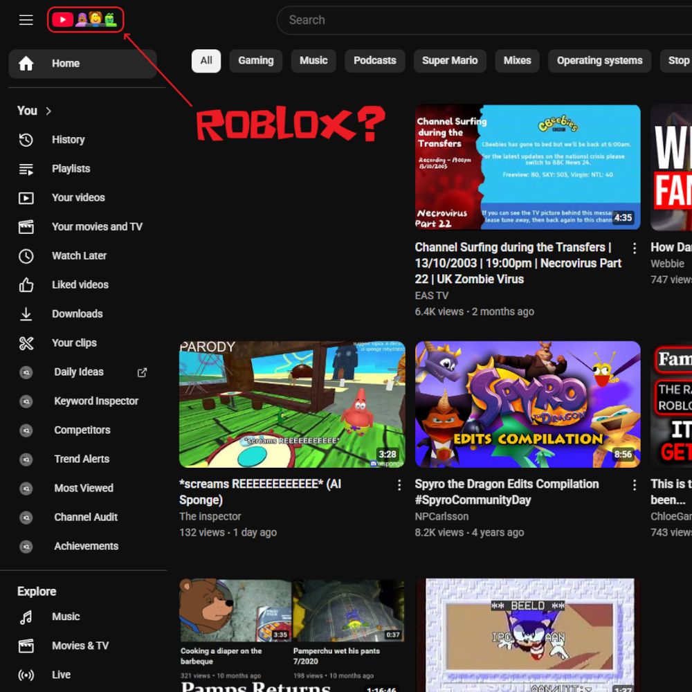This screenshot has width=692, height=692.
Task: Click the Cooking a diaper on the barbeque title
Action: [221, 656]
